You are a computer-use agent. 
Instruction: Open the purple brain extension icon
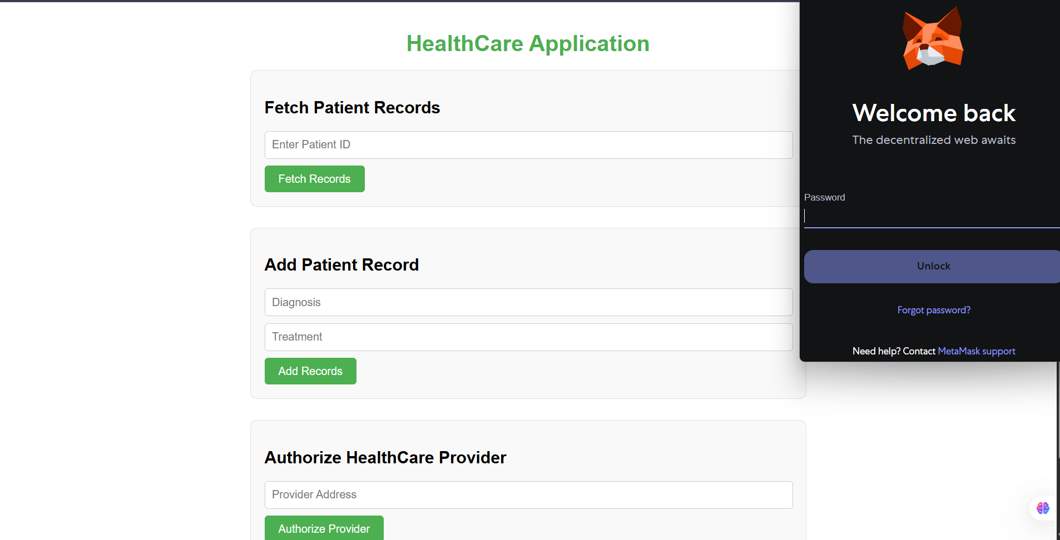pyautogui.click(x=1043, y=508)
